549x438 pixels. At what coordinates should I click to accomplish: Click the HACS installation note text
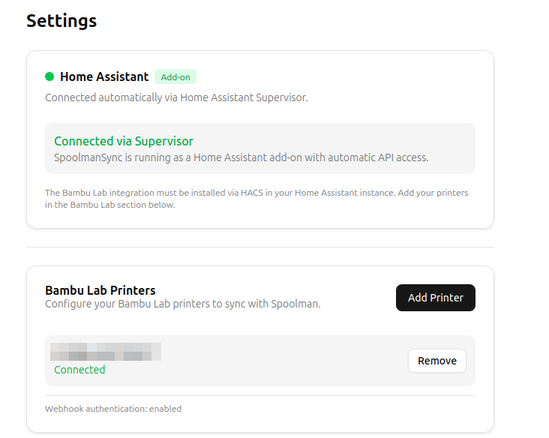coord(256,199)
